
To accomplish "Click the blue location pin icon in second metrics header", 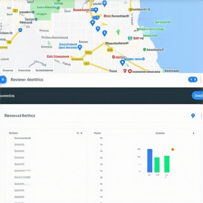I will [x=193, y=116].
